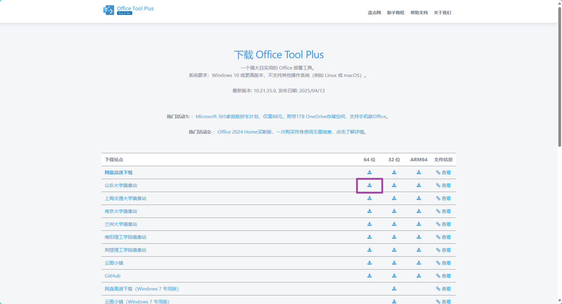Image resolution: width=562 pixels, height=304 pixels.
Task: Download 32-bit from 南阳理工学院镜像站
Action: (394, 237)
